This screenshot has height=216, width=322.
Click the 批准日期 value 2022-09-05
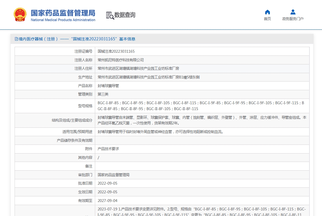coord(108,184)
